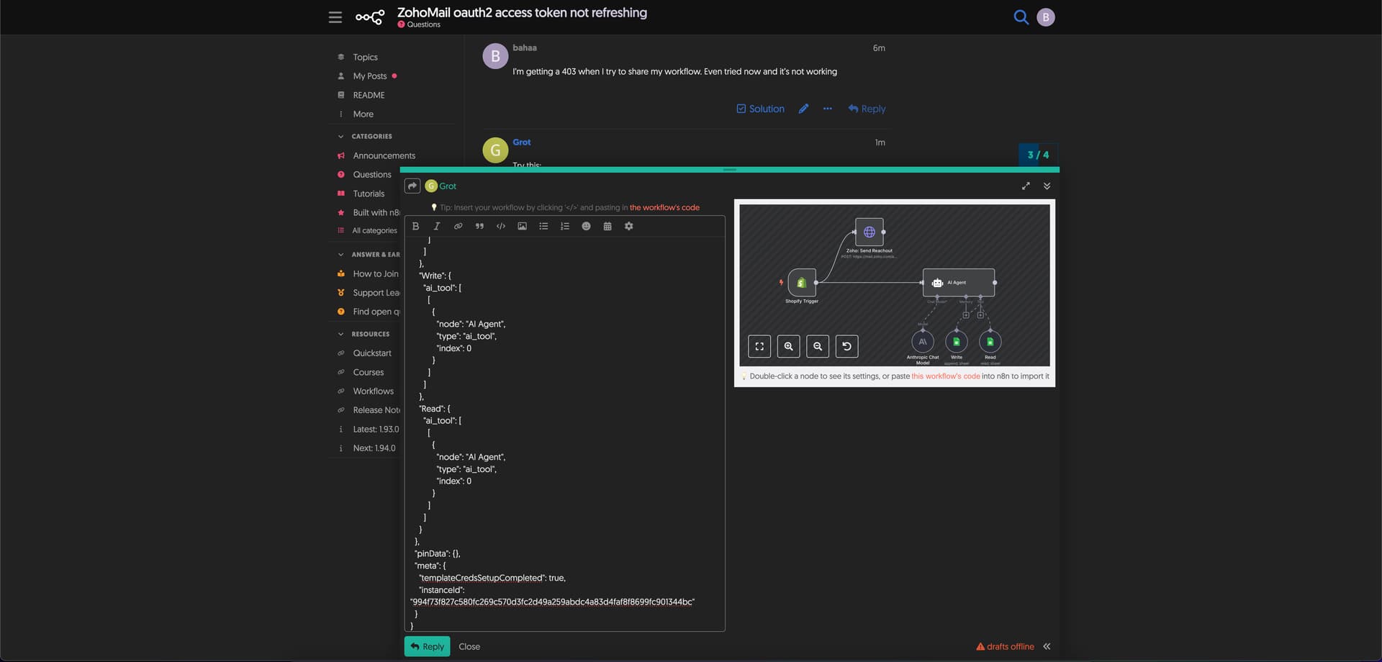The image size is (1382, 662).
Task: Show more post actions ellipsis
Action: click(x=828, y=109)
